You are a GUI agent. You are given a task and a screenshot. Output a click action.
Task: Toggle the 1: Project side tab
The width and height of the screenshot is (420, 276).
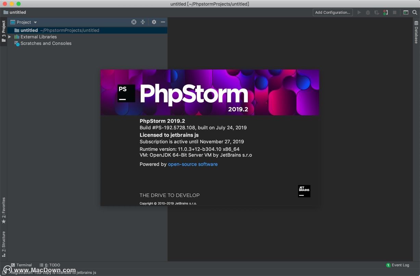[3, 32]
